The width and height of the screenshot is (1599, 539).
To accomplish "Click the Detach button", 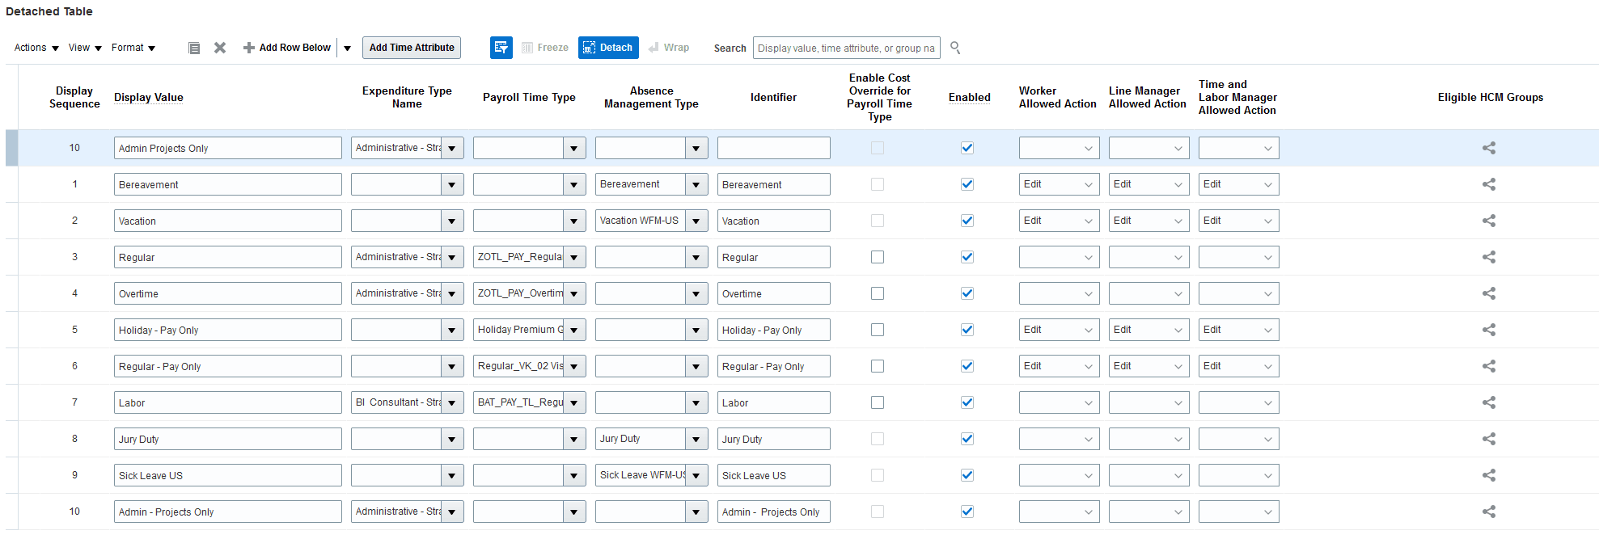I will pos(608,48).
